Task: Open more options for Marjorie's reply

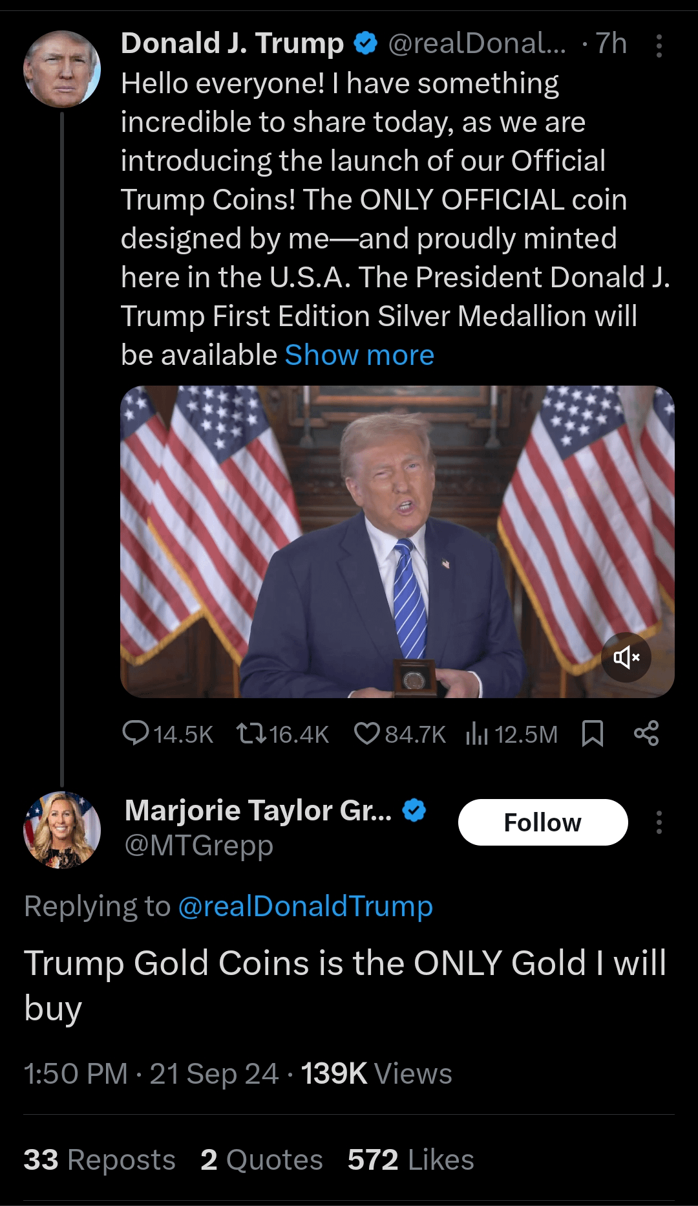Action: [x=659, y=822]
